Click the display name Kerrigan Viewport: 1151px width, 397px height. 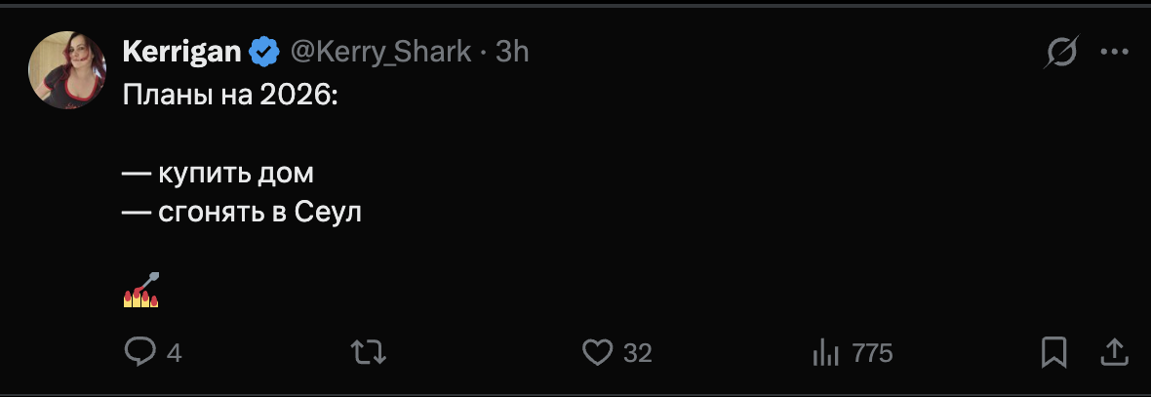pyautogui.click(x=181, y=52)
